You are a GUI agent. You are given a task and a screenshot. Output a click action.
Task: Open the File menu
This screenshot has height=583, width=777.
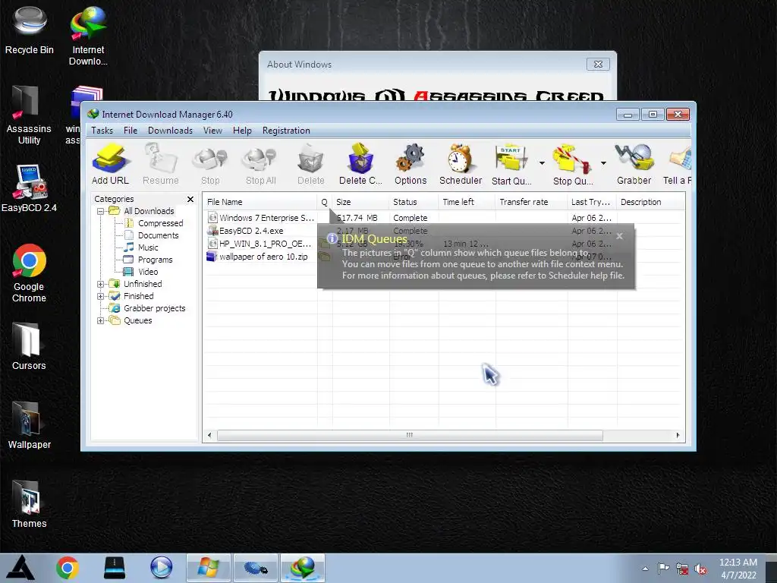click(131, 131)
